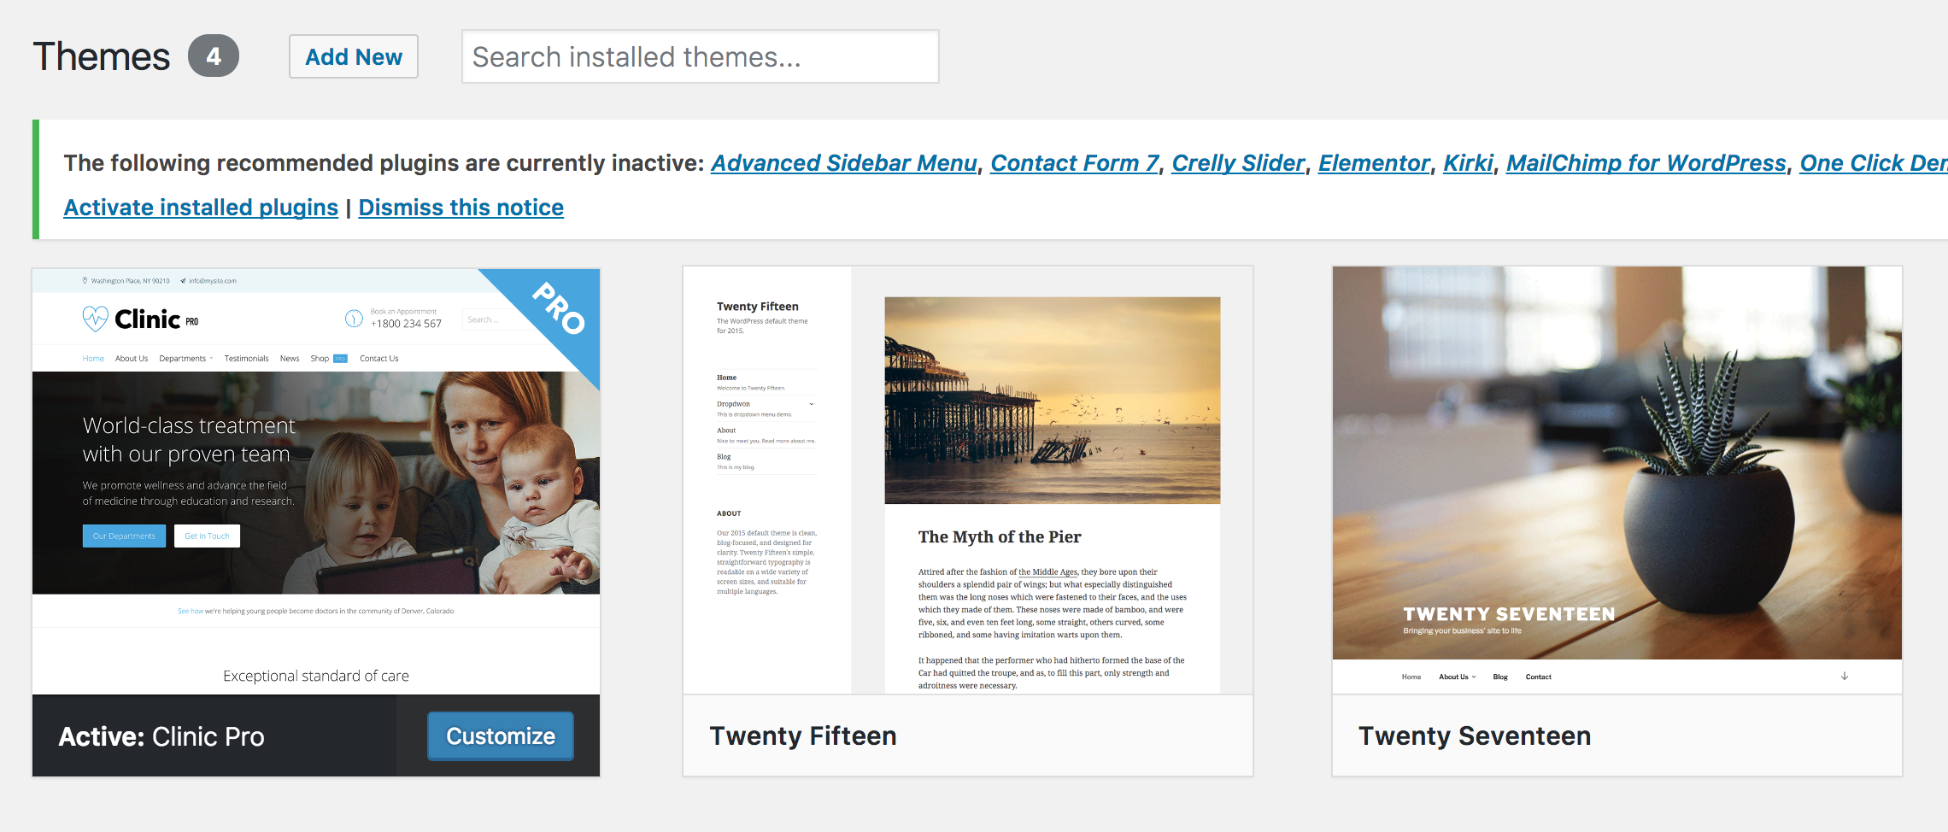Open the Elementor plugin link

pos(1374,162)
